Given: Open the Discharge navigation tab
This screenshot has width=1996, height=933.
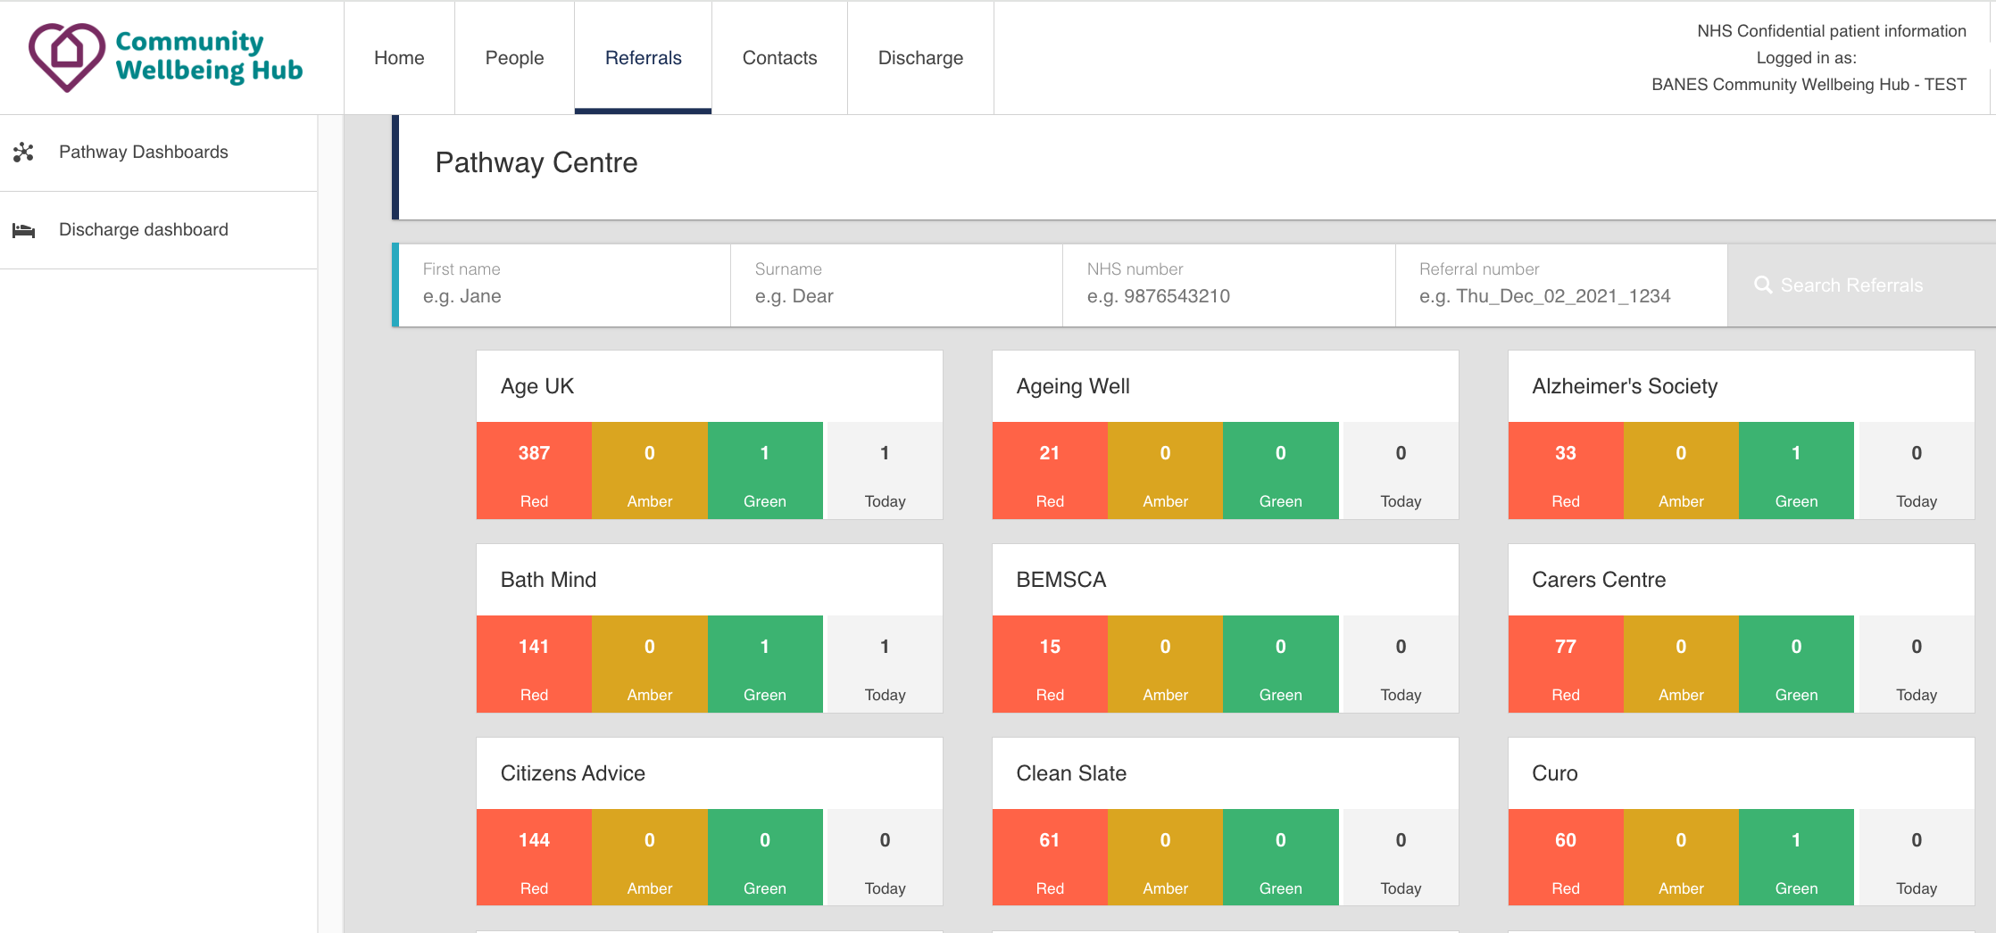Looking at the screenshot, I should (x=920, y=58).
